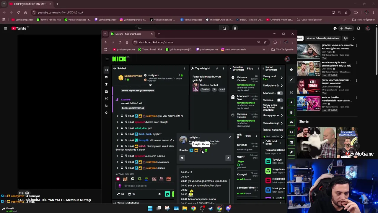The width and height of the screenshot is (378, 213).
Task: Edit Yayın bilgisi with pencil icon
Action: (x=217, y=68)
